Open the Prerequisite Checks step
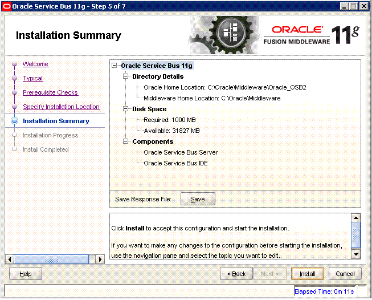The width and height of the screenshot is (372, 300). (x=50, y=92)
